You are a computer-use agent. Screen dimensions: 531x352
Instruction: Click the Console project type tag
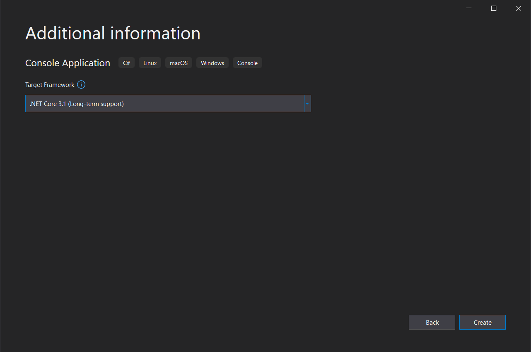[x=247, y=63]
